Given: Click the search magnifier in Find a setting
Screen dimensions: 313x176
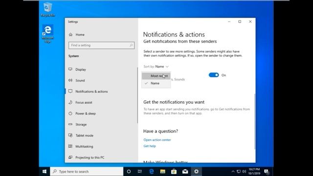Looking at the screenshot, I should 131,45.
